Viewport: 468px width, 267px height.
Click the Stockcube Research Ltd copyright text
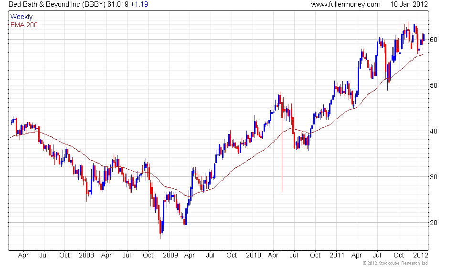coord(395,263)
